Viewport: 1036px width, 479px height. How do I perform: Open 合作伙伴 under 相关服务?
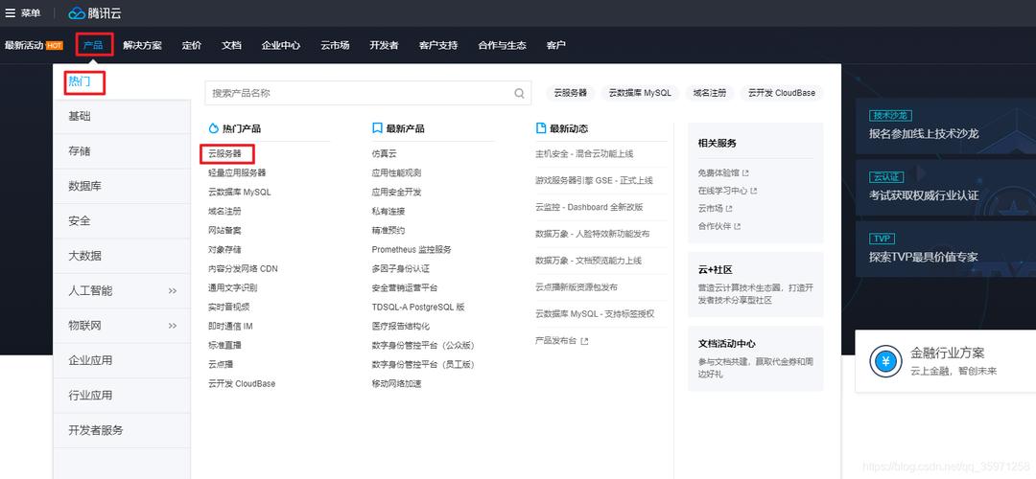(x=715, y=226)
